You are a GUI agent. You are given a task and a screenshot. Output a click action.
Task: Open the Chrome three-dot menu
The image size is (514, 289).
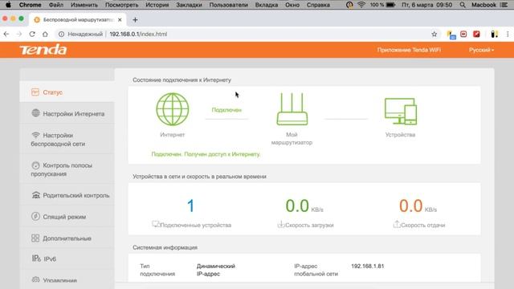pyautogui.click(x=508, y=34)
